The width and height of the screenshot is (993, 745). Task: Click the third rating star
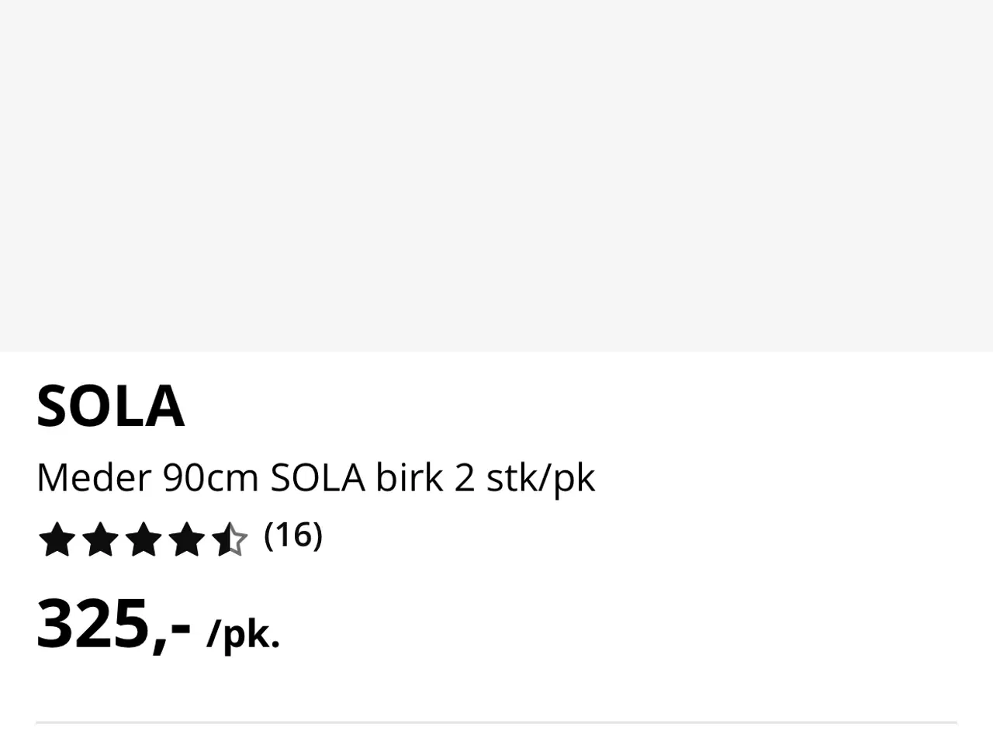tap(143, 539)
